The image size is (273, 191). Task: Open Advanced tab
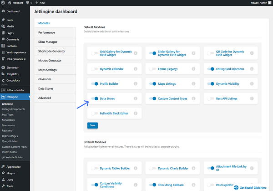click(55, 98)
